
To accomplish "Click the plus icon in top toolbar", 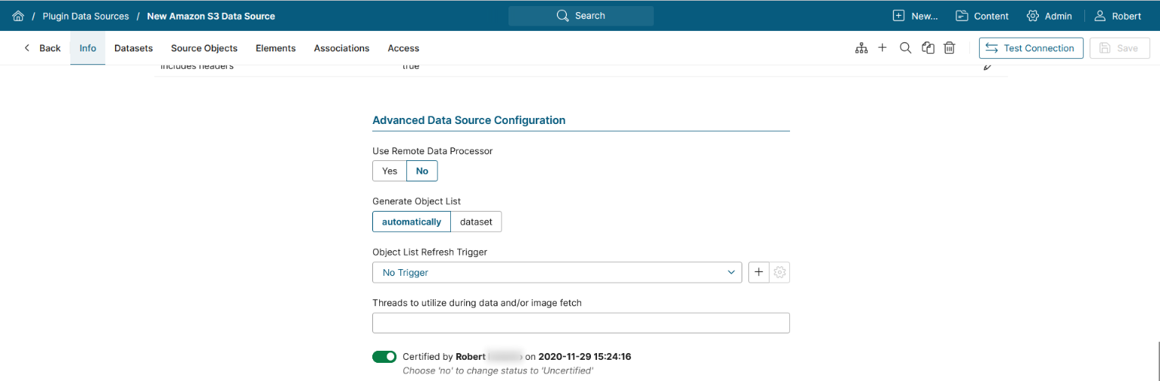I will [x=882, y=48].
